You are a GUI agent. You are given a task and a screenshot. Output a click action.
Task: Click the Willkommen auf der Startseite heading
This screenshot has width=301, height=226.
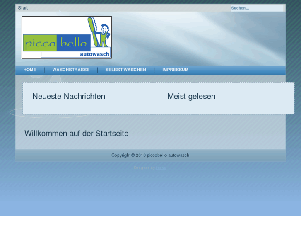click(x=77, y=133)
